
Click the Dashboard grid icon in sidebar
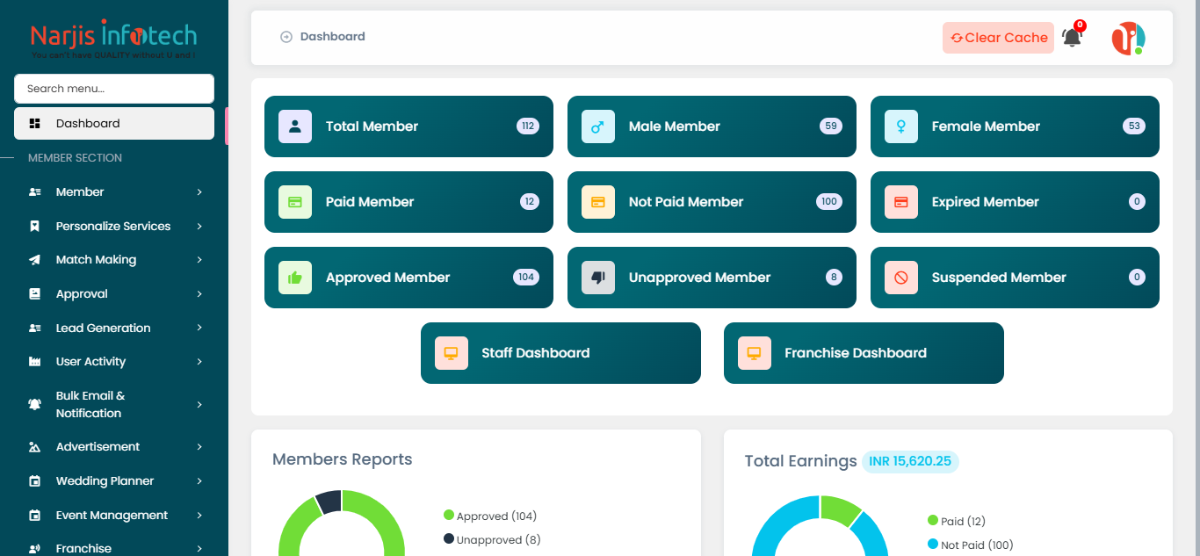35,124
